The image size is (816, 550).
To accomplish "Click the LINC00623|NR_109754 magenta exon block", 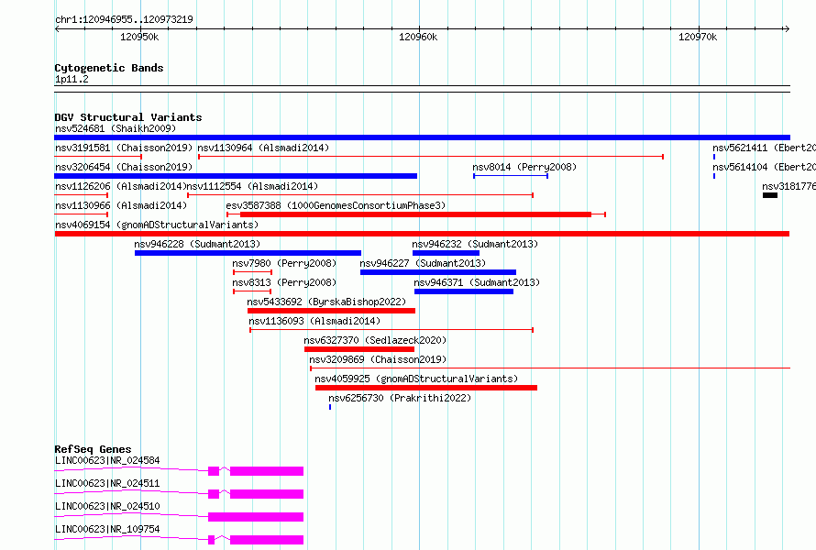I will [x=267, y=540].
